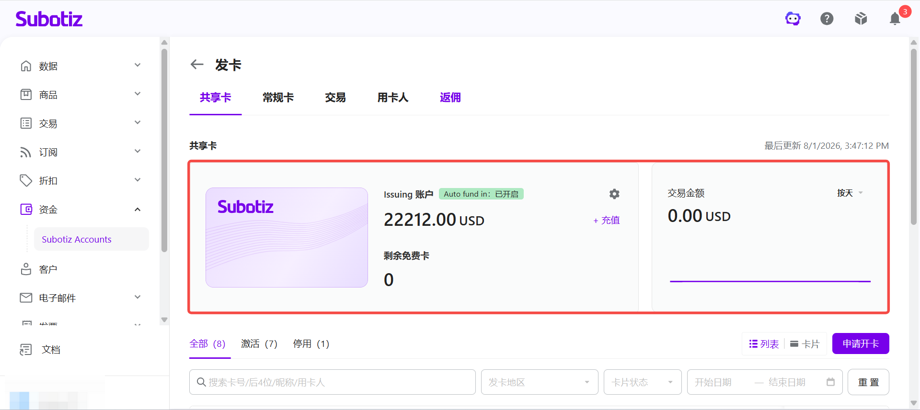Screen dimensions: 920x410
Task: Click the 0.00 USD transaction amount
Action: click(699, 216)
